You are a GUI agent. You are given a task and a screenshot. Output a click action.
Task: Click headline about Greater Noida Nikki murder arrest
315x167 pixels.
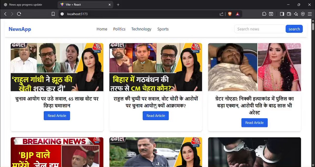click(x=254, y=106)
